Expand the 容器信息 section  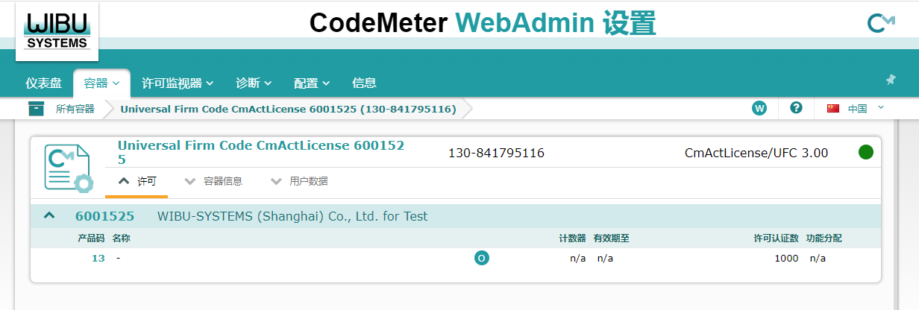pos(214,181)
